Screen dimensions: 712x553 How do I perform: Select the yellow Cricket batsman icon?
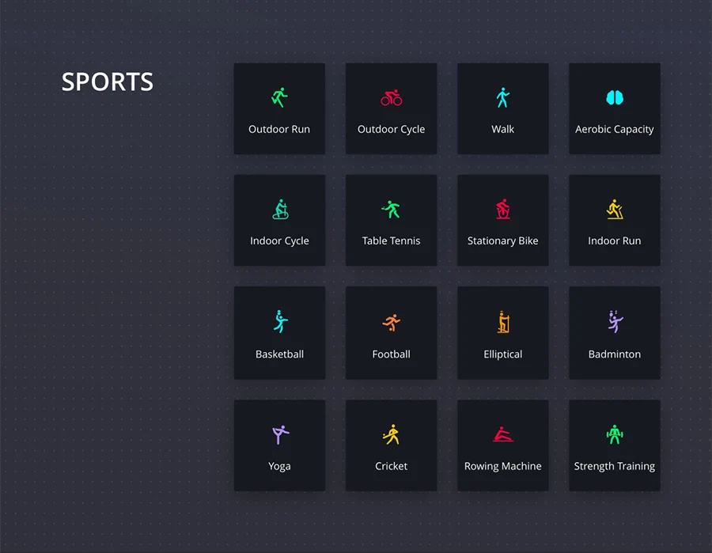pyautogui.click(x=391, y=434)
